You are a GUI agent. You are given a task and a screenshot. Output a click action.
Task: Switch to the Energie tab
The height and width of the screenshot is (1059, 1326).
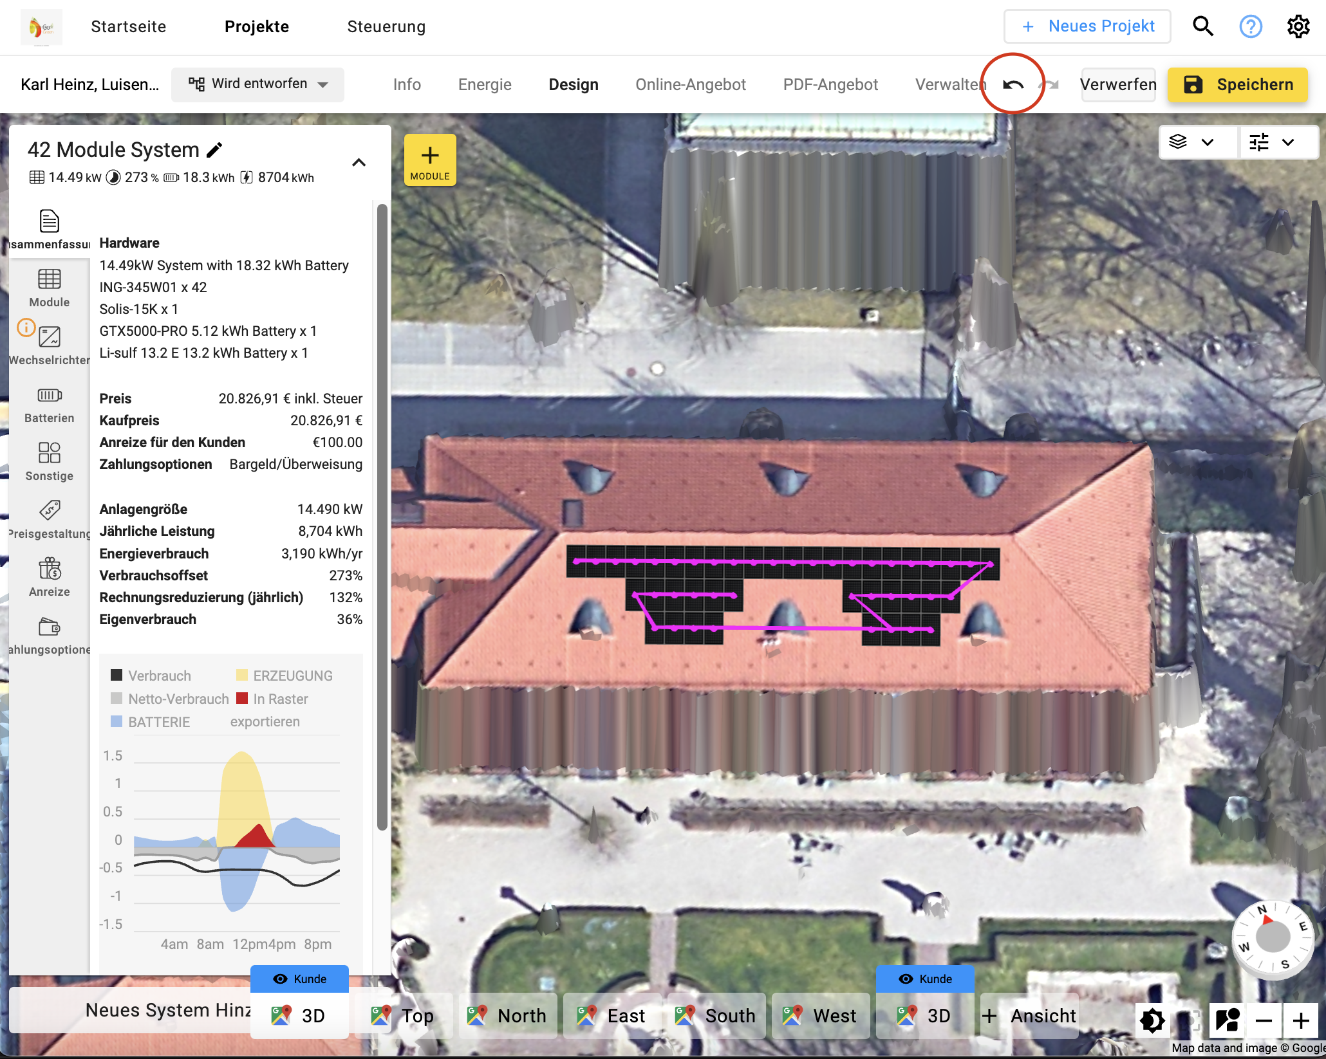(x=485, y=84)
